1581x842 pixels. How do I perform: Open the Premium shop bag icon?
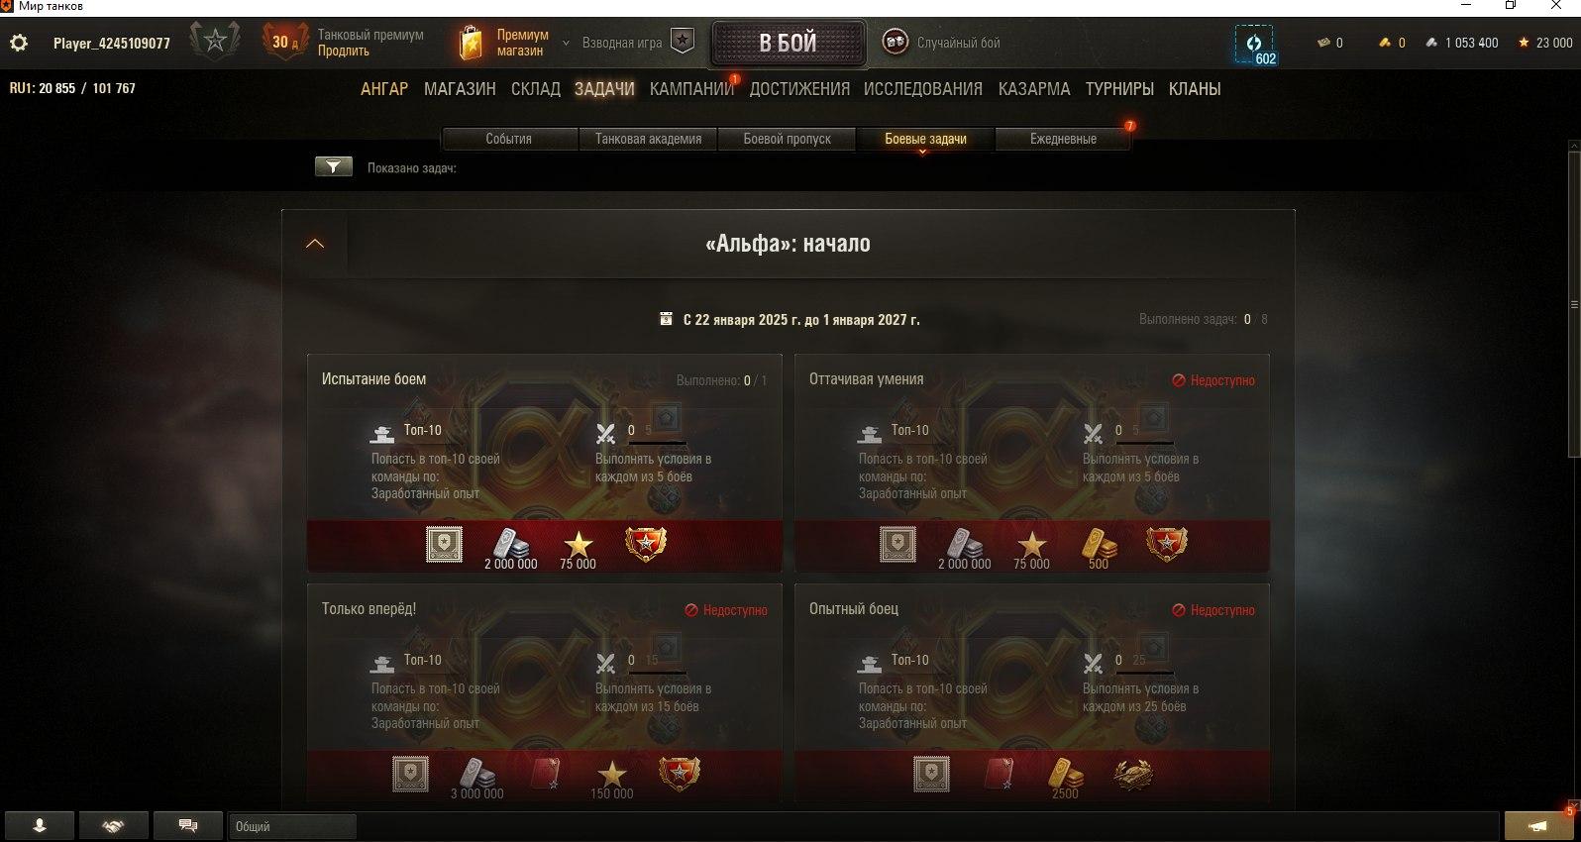click(x=472, y=43)
